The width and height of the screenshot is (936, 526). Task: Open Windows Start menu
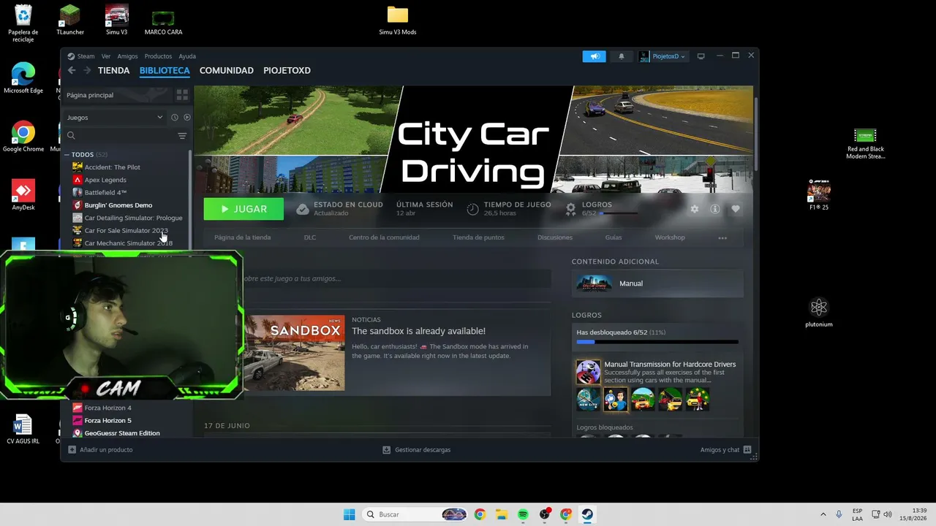(x=350, y=514)
